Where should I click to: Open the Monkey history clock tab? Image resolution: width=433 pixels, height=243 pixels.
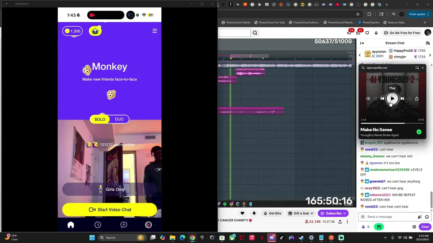point(98,225)
